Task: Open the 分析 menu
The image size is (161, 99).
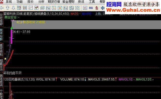Action: (x=41, y=2)
